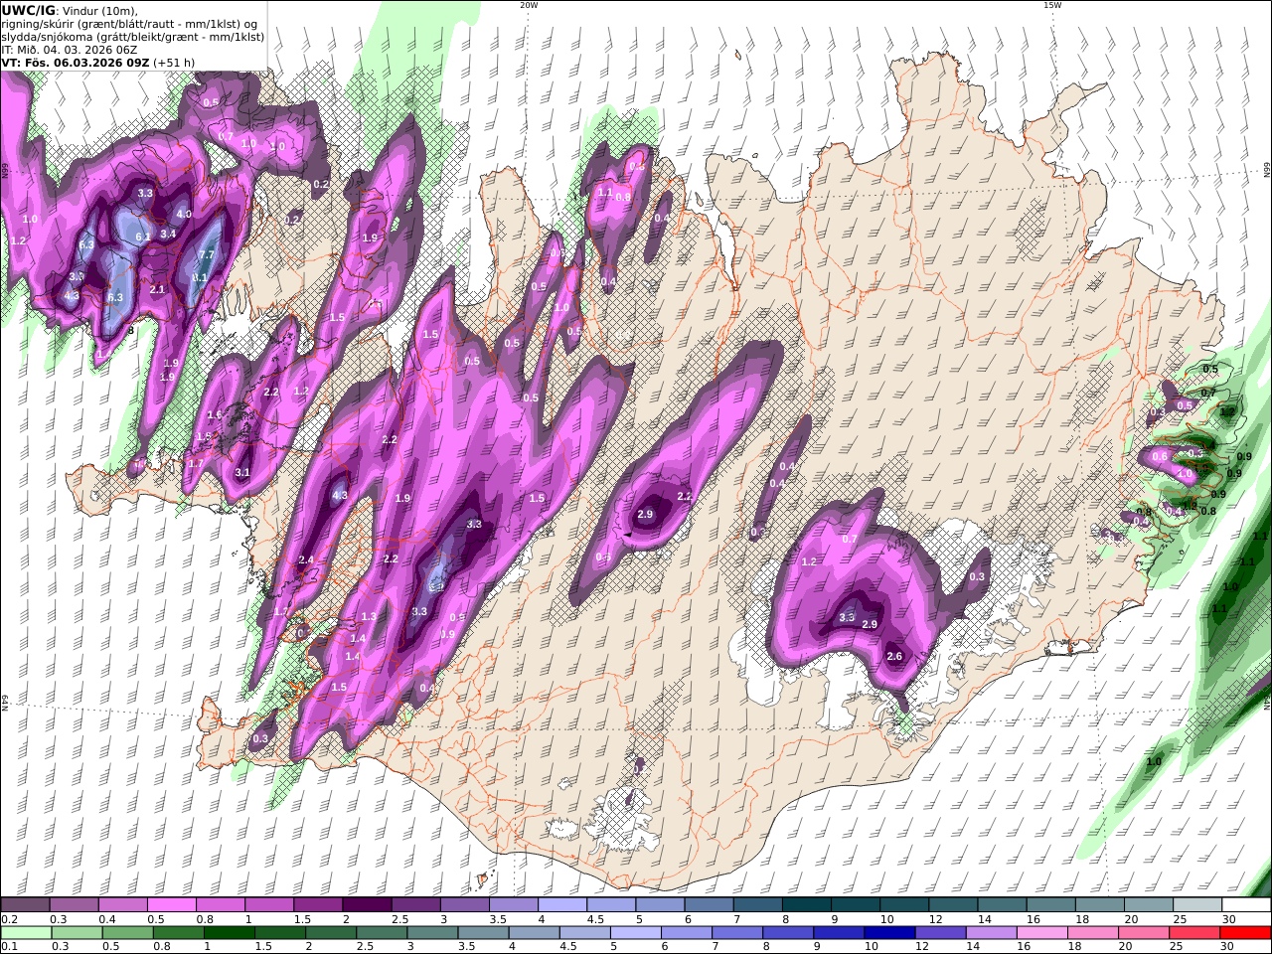The width and height of the screenshot is (1272, 954).
Task: Select the dark teal swatch labeled 8 in the snow legend
Action: [807, 905]
